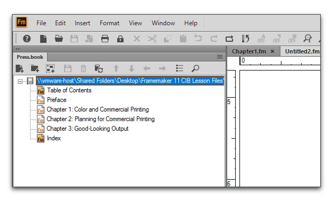Click the padlock lock icon
Image resolution: width=333 pixels, height=201 pixels.
pyautogui.click(x=120, y=39)
